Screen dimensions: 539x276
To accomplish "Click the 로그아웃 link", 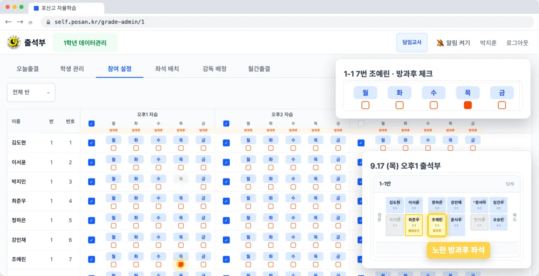I will click(x=517, y=43).
